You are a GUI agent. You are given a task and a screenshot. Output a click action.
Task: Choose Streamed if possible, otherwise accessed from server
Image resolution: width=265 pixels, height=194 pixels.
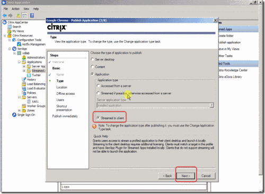[x=98, y=93]
